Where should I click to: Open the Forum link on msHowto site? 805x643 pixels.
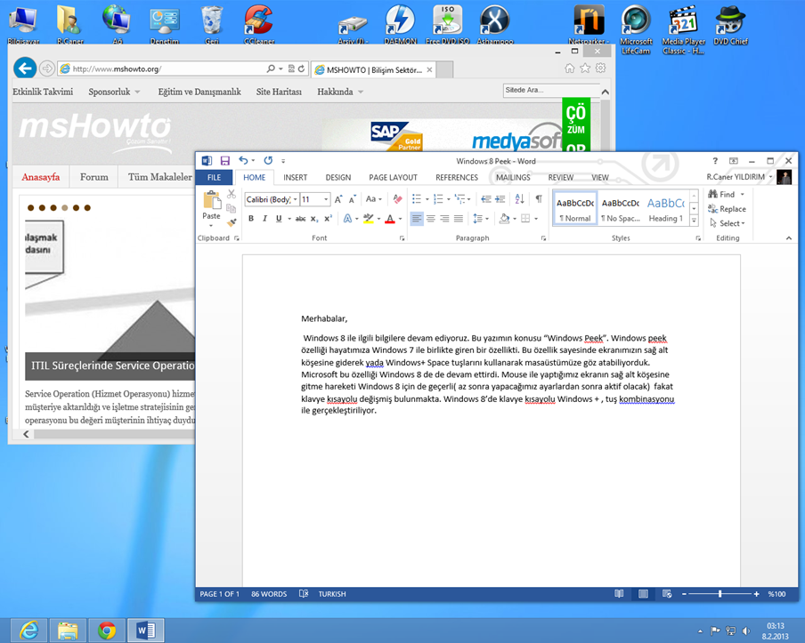pos(94,177)
